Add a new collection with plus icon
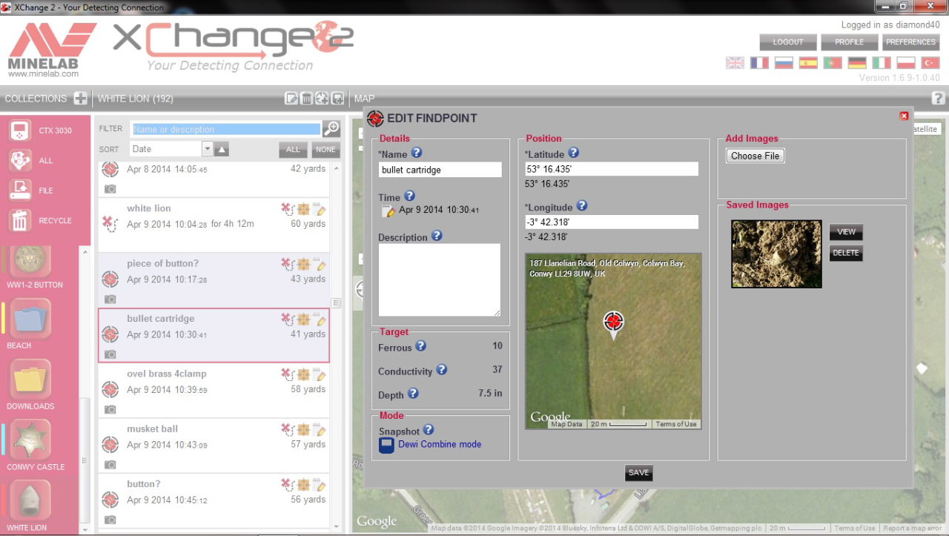The height and width of the screenshot is (536, 949). coord(80,99)
